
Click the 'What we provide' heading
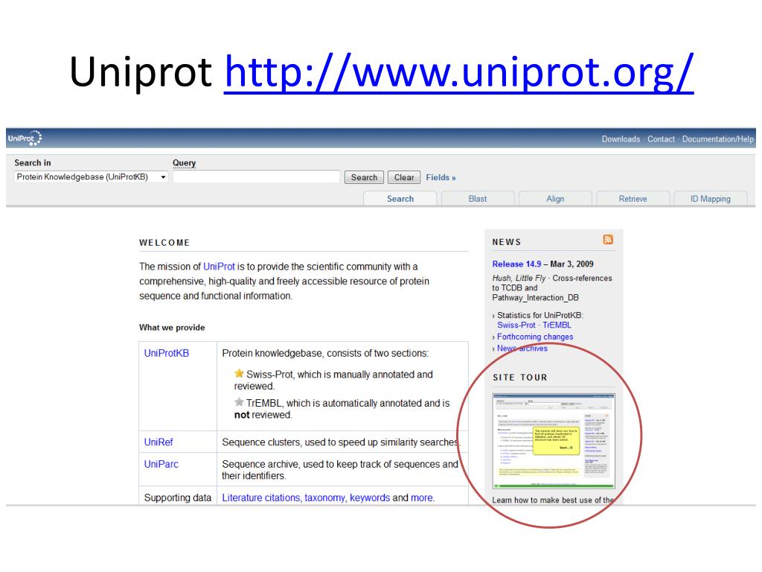click(x=172, y=328)
